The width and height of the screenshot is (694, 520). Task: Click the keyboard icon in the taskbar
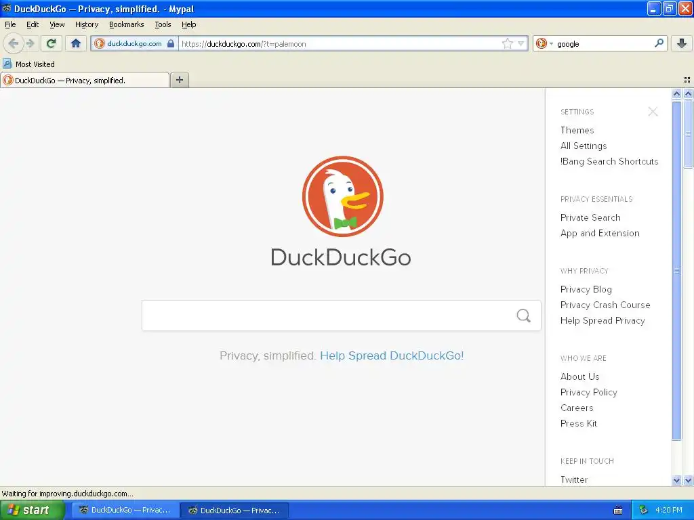coord(618,511)
